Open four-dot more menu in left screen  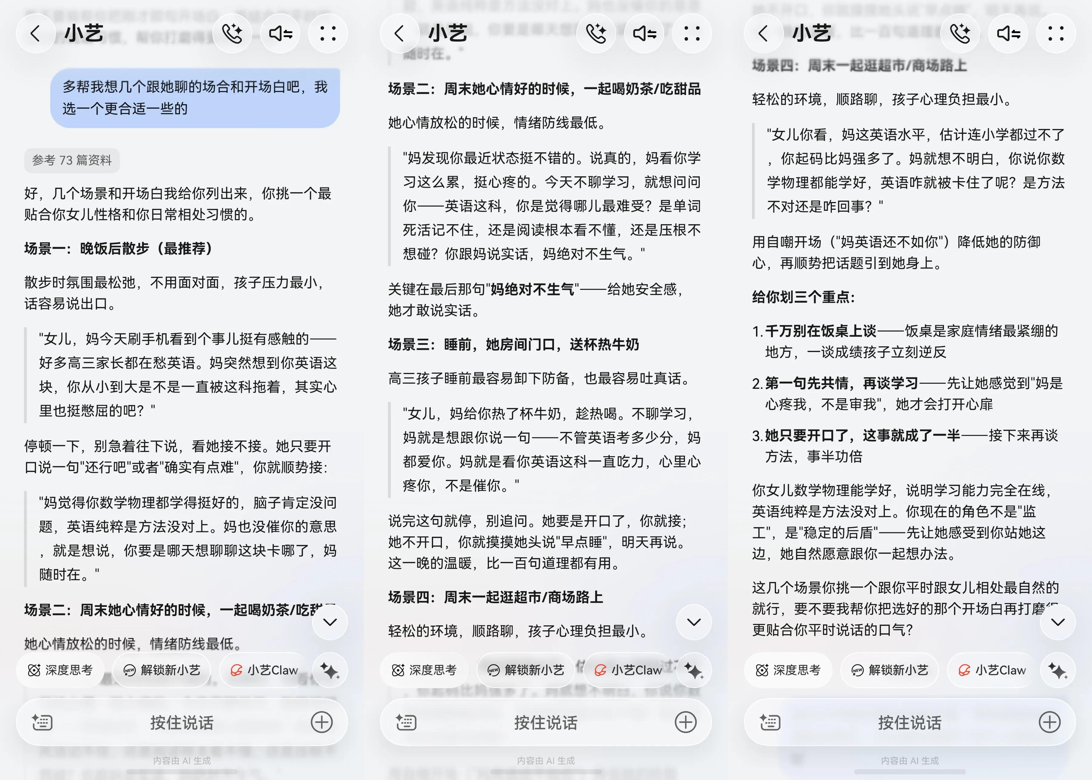(x=328, y=34)
